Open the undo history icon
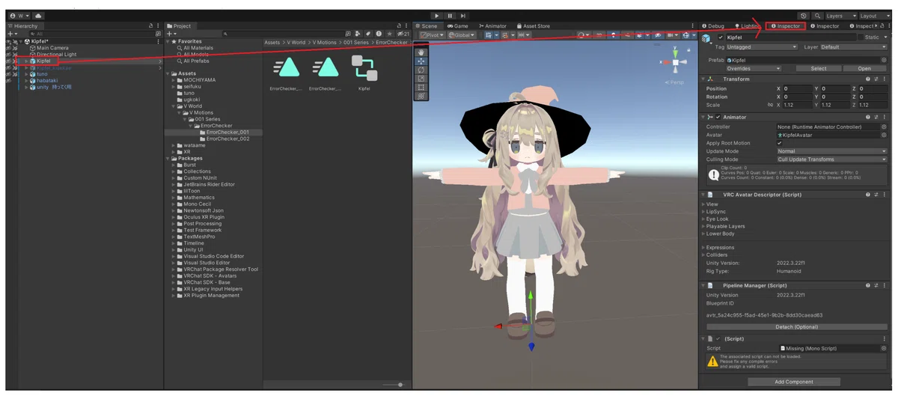The width and height of the screenshot is (898, 396). [803, 16]
